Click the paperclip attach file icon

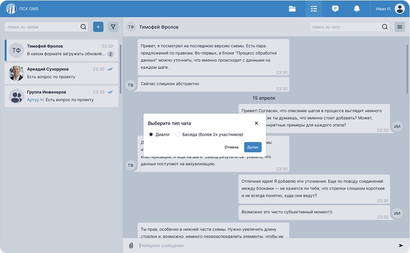(x=131, y=246)
